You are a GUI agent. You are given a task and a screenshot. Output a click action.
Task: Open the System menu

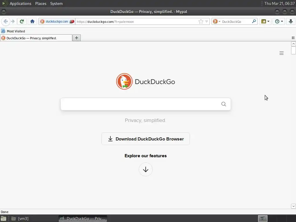(x=56, y=3)
